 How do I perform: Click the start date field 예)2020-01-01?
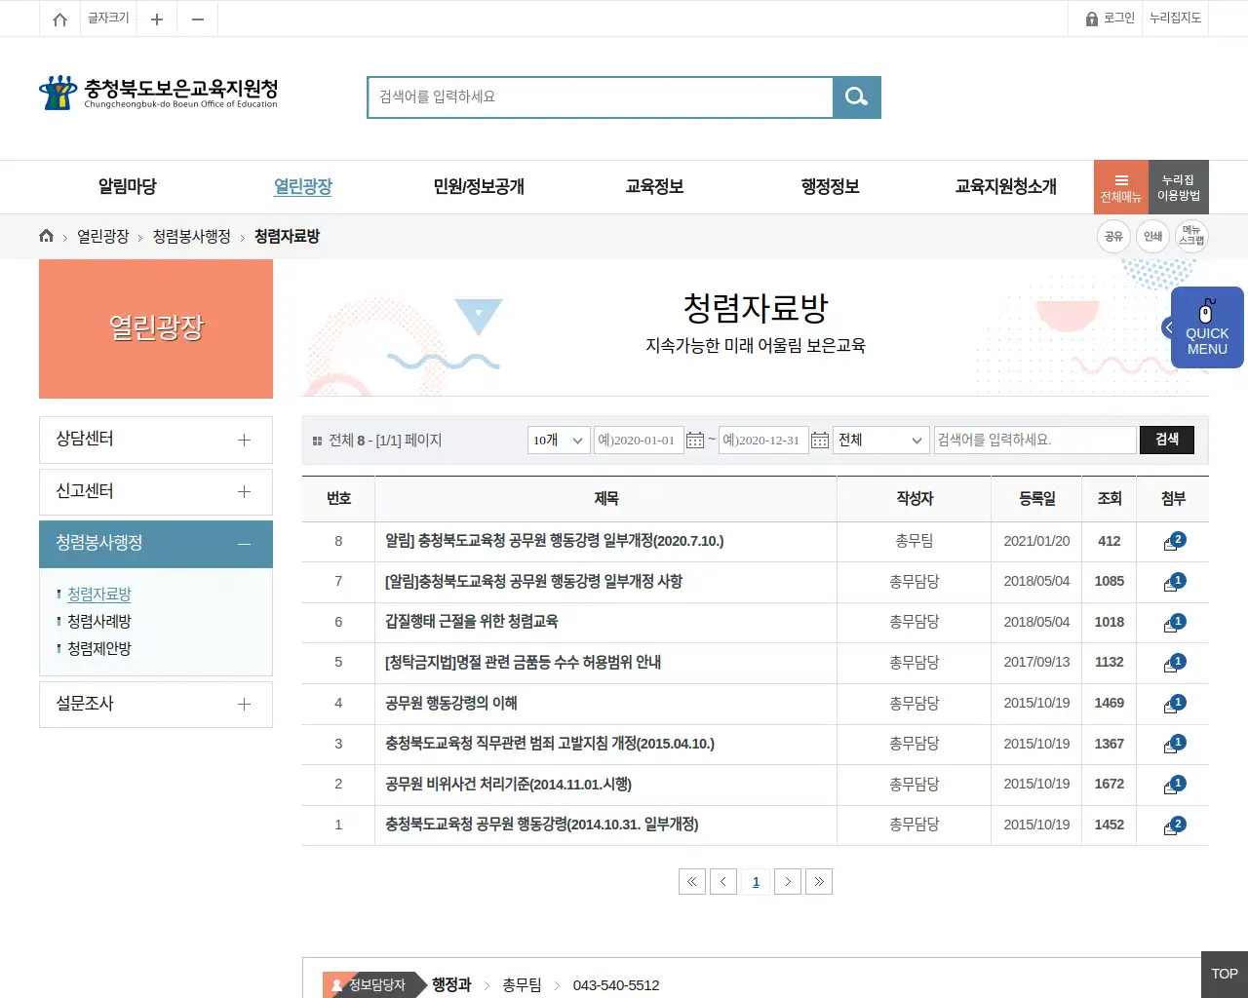coord(639,441)
